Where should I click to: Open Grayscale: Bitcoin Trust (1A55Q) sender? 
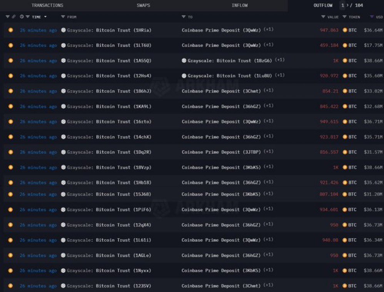click(109, 61)
